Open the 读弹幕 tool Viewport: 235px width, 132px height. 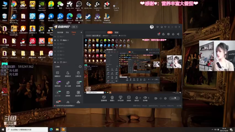tap(78, 84)
